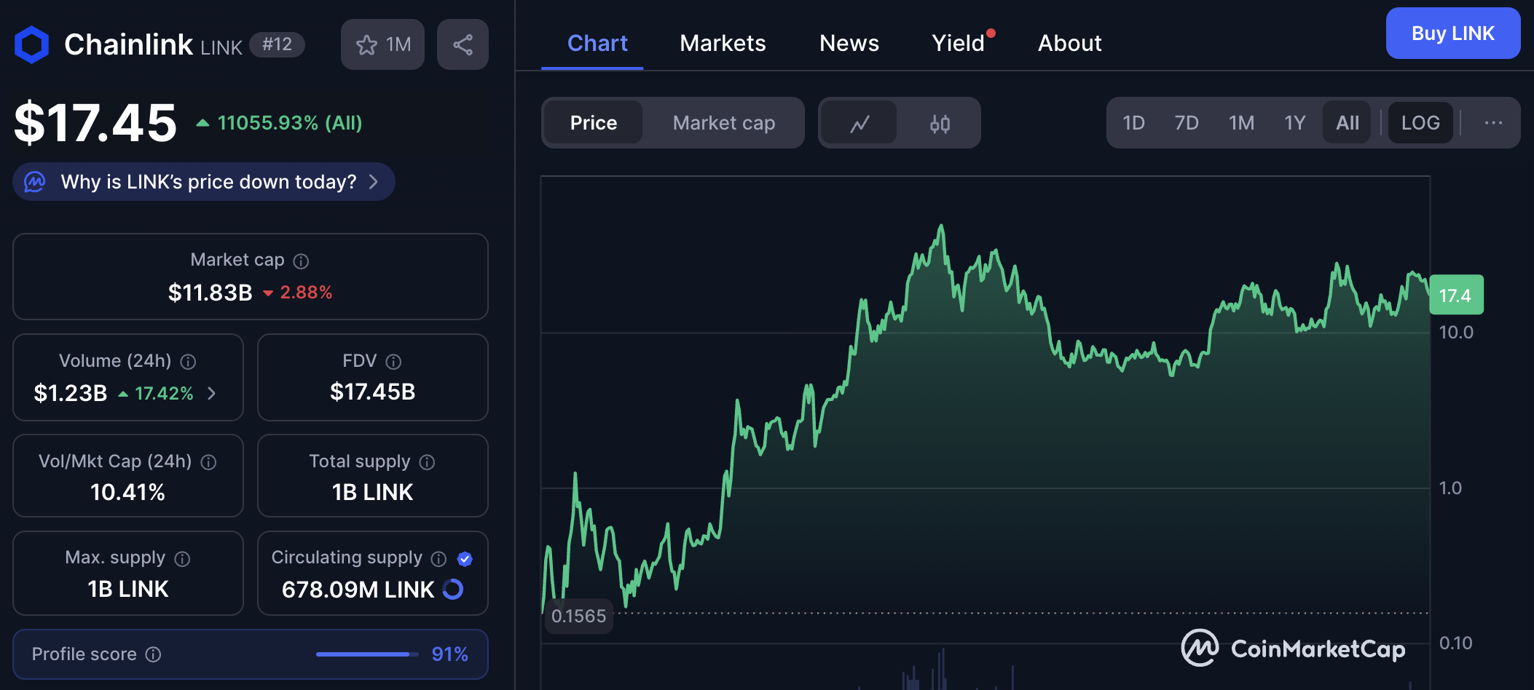Switch to candlestick chart icon

[x=940, y=124]
